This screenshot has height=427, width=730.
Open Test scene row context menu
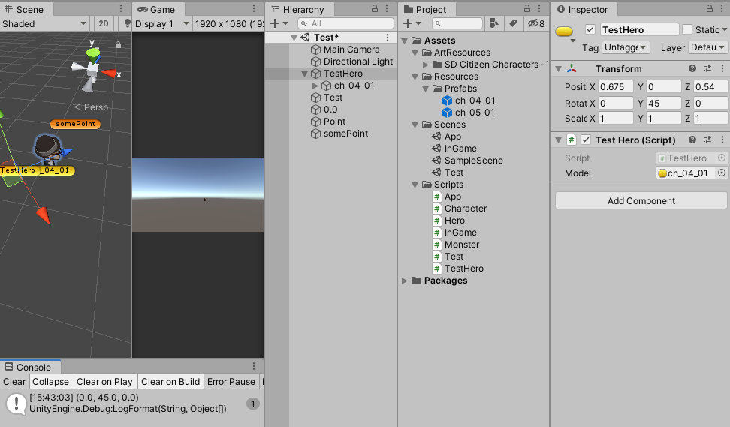tap(388, 38)
